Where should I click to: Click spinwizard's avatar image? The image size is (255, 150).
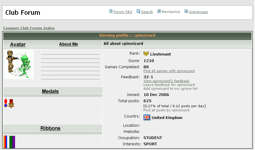pos(19,64)
